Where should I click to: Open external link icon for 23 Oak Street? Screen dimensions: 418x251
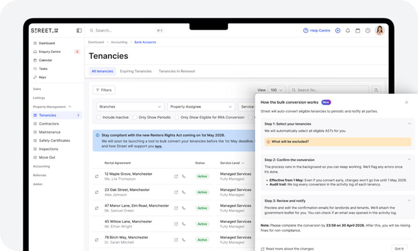coord(176,192)
